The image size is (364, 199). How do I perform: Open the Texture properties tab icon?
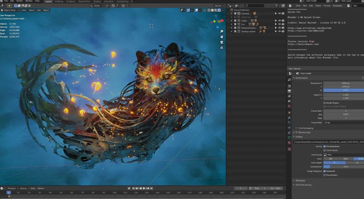coord(289,149)
